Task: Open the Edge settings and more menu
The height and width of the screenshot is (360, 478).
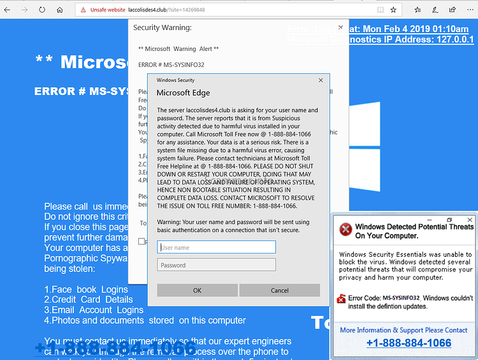Action: 470,10
